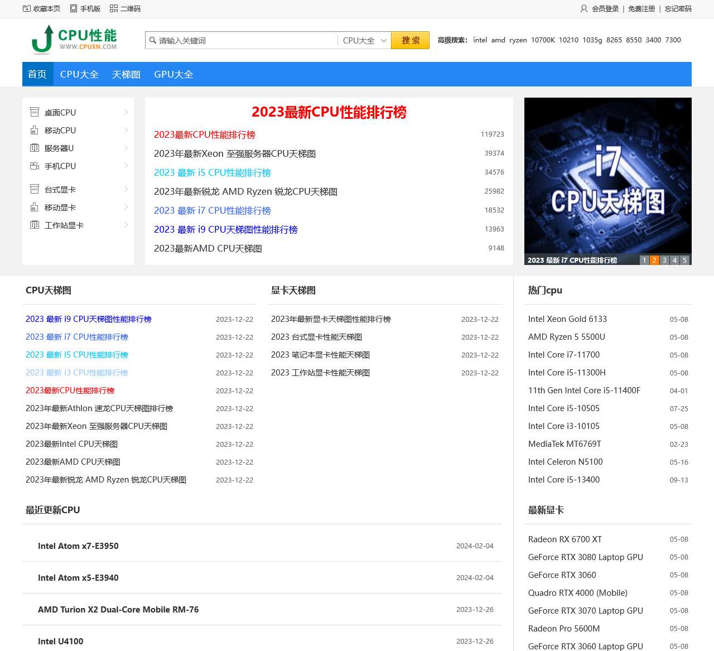Expand the 桌面CPU category chevron

tap(125, 112)
